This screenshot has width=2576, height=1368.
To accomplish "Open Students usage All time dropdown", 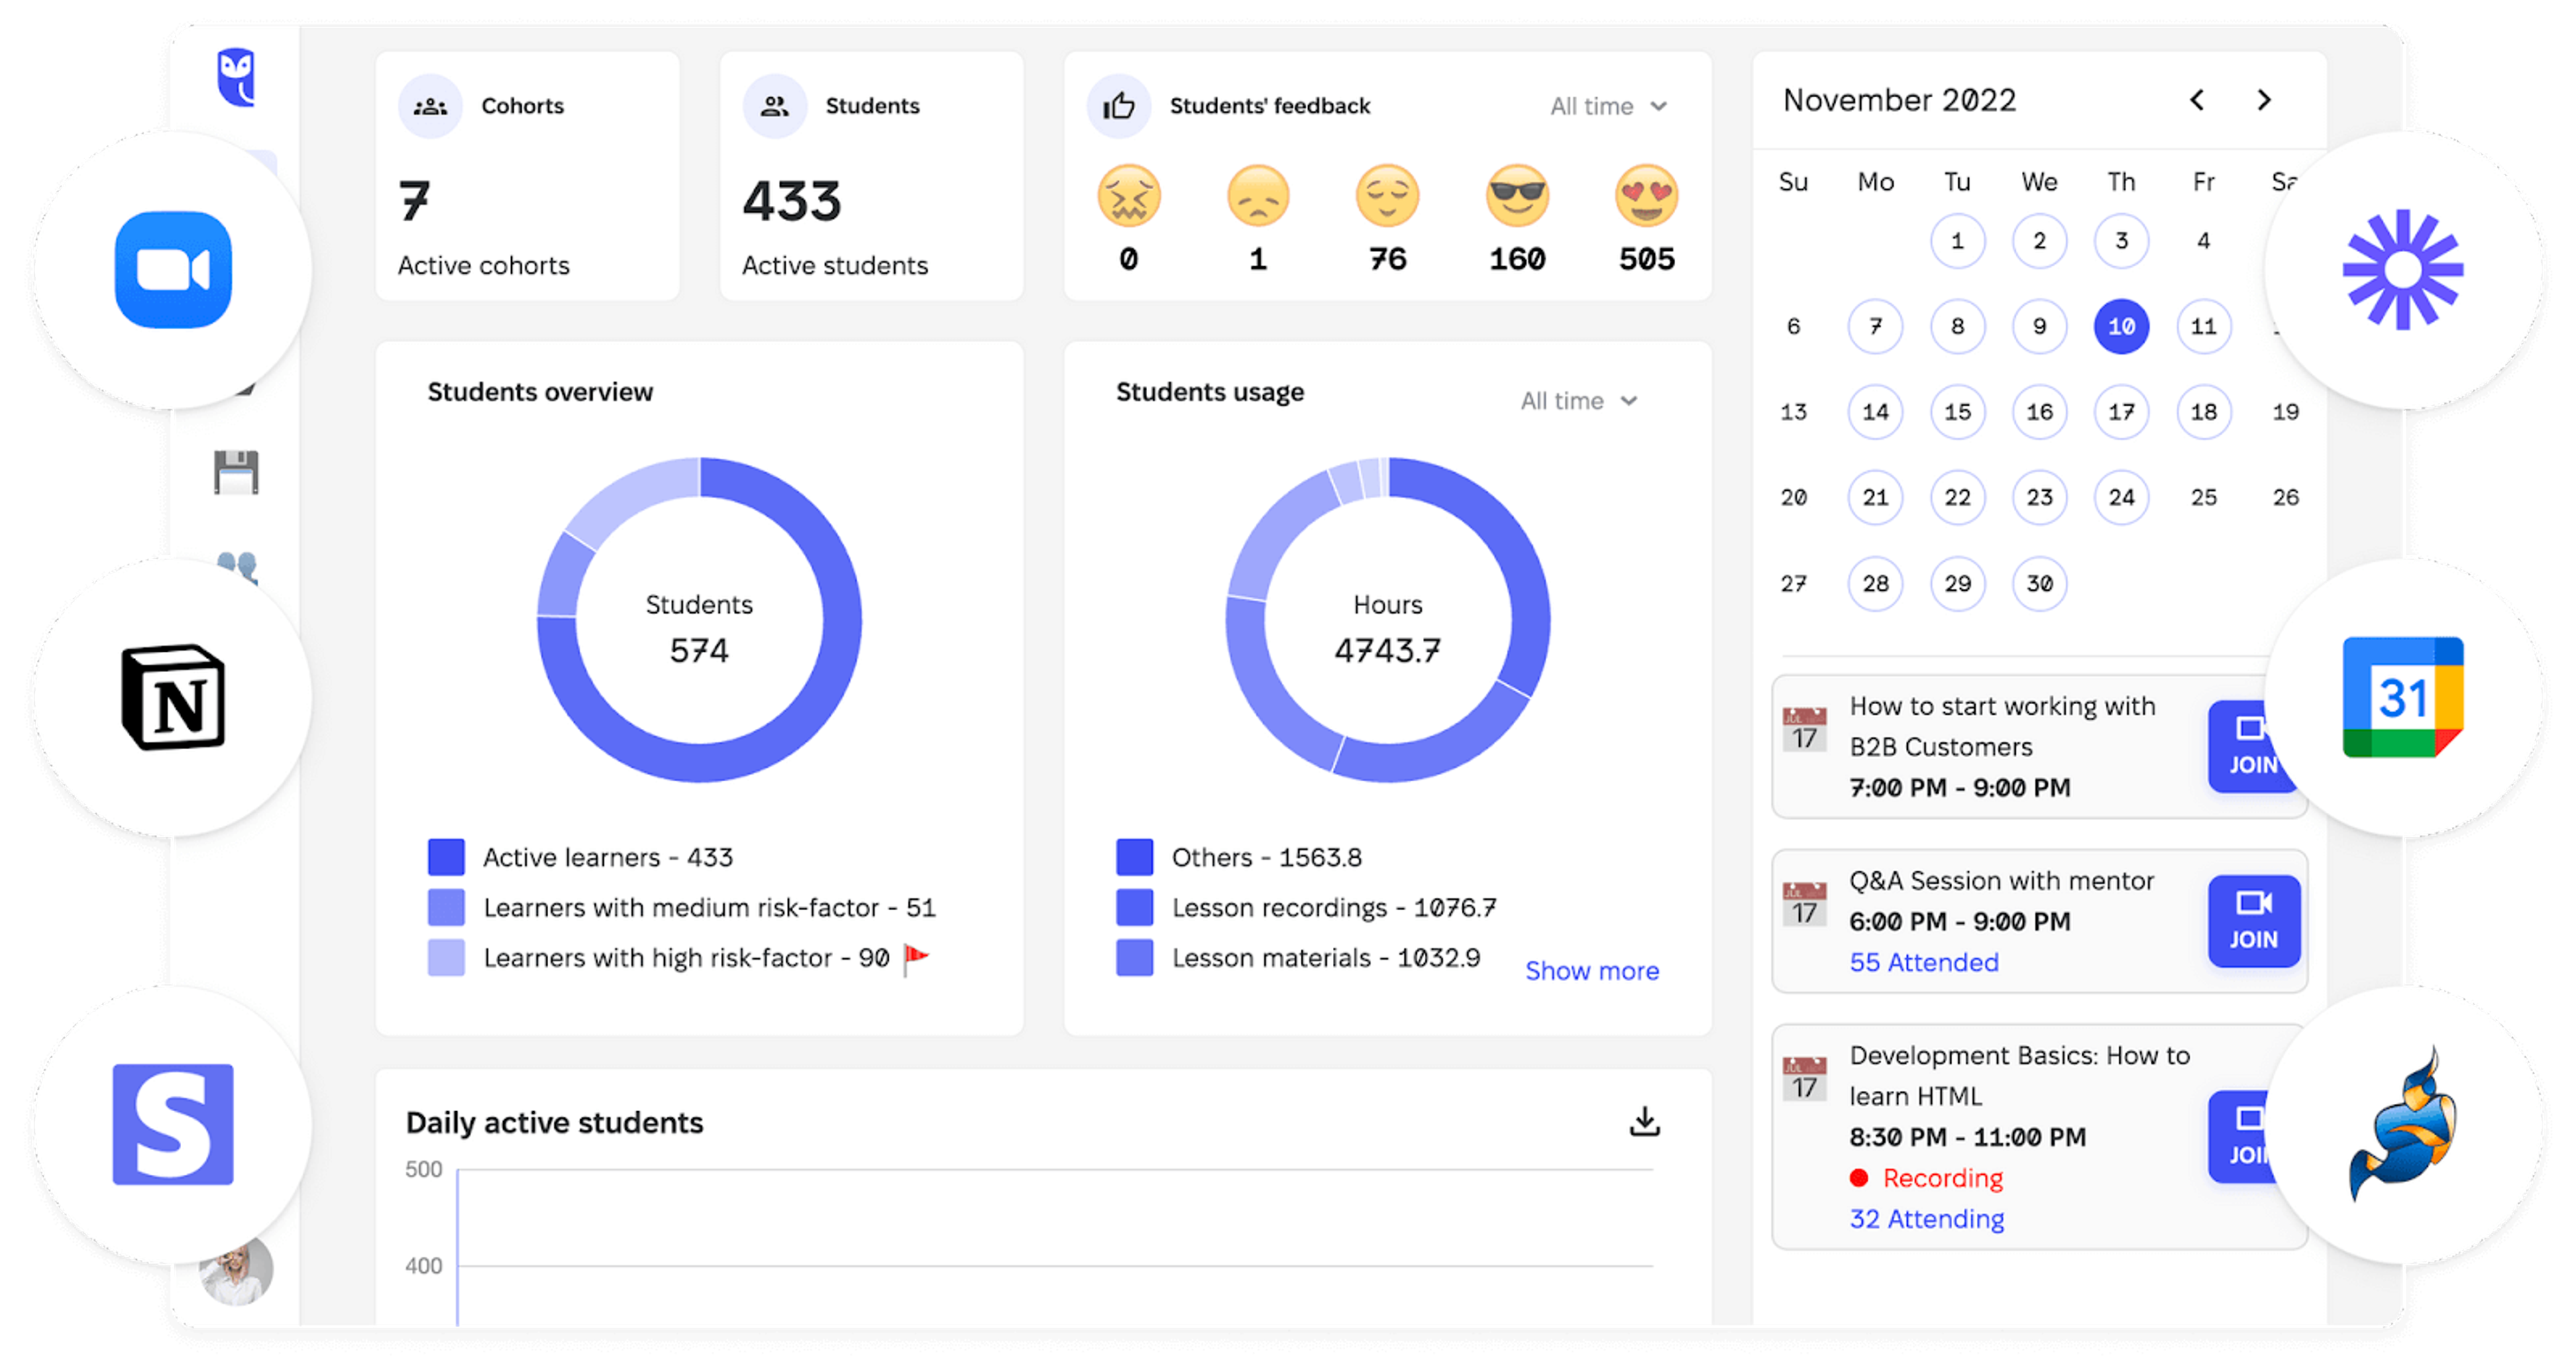I will (1580, 401).
